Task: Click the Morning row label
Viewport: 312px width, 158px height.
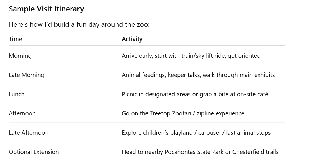Action: coord(20,55)
